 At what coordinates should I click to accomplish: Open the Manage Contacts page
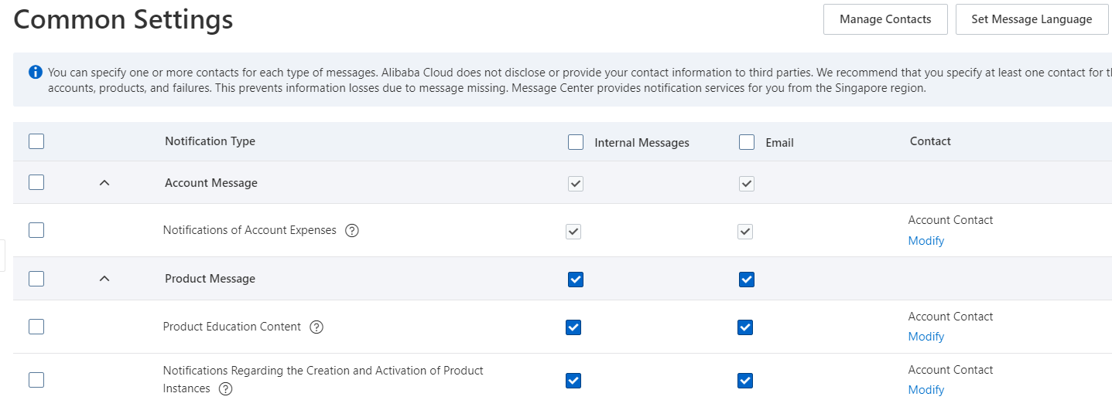pos(885,19)
